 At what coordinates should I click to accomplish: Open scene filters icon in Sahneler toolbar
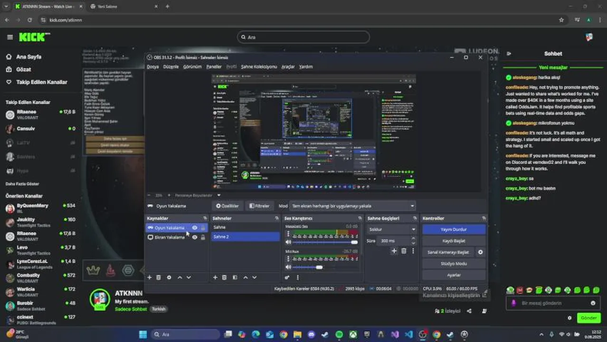235,277
